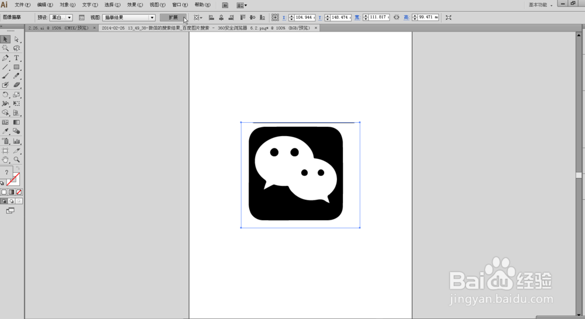The width and height of the screenshot is (585, 319).
Task: Select the Gradient tool
Action: [16, 122]
